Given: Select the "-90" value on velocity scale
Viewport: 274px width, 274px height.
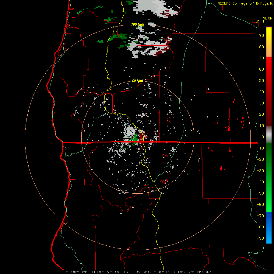Looking at the screenshot, I should pos(260,238).
